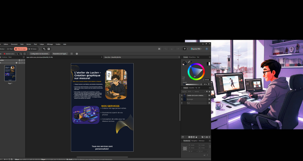This screenshot has width=303, height=161.
Task: Click the mask layer icon in the Calques footer
Action: [191, 137]
